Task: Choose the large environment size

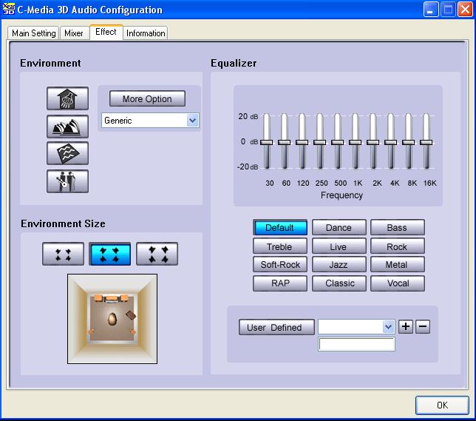Action: [x=157, y=254]
